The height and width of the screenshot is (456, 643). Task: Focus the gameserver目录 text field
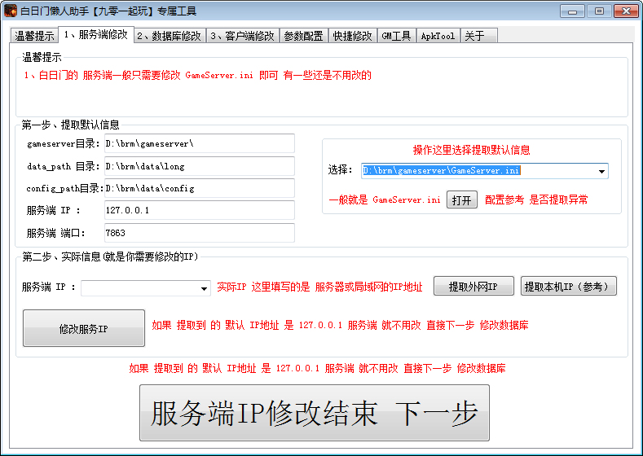198,144
